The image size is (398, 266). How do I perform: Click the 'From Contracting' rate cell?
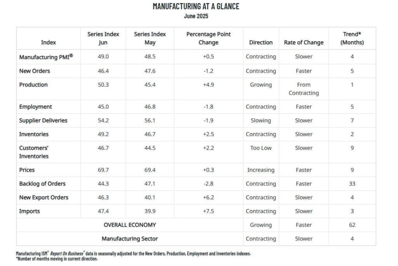pos(304,89)
